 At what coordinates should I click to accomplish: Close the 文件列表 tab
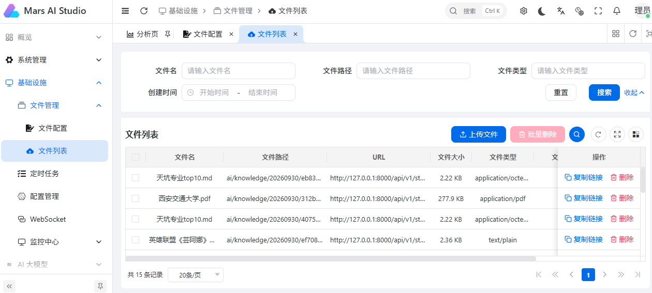coord(295,34)
